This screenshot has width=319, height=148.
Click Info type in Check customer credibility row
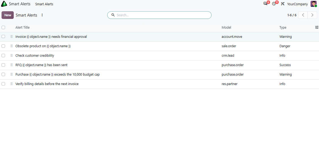click(282, 55)
